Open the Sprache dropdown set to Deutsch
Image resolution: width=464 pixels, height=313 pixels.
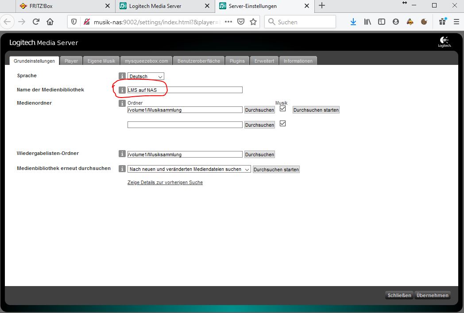point(146,76)
